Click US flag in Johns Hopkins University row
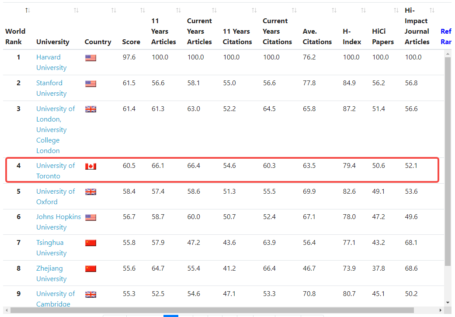Viewport: 455px width, 317px height. click(x=90, y=217)
